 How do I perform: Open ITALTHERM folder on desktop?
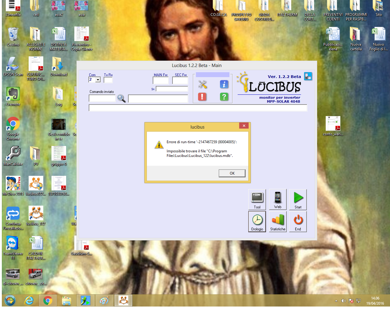pos(287,9)
